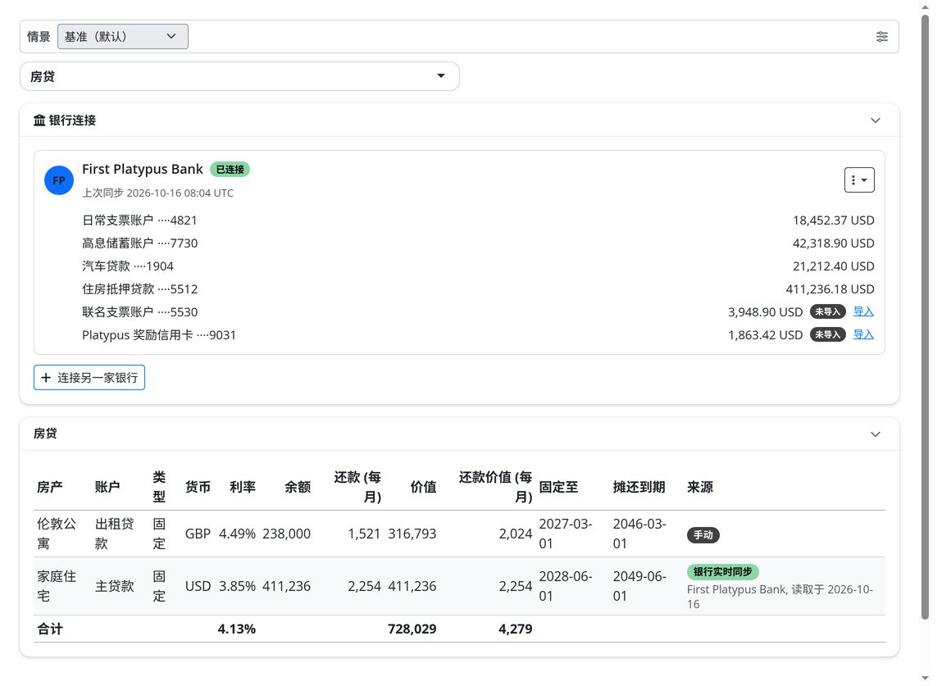Select the 汽车贷款 ····1904 row
Viewport: 951px width, 686px height.
pos(478,266)
